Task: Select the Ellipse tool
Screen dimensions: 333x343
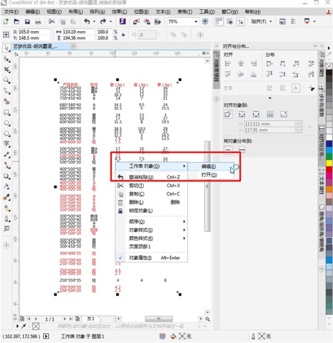Action: point(6,123)
